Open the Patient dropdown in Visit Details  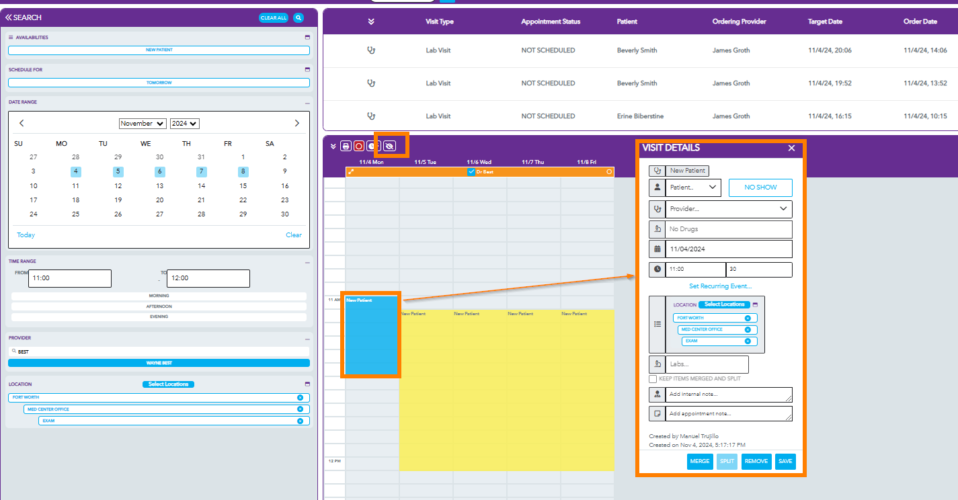point(693,187)
